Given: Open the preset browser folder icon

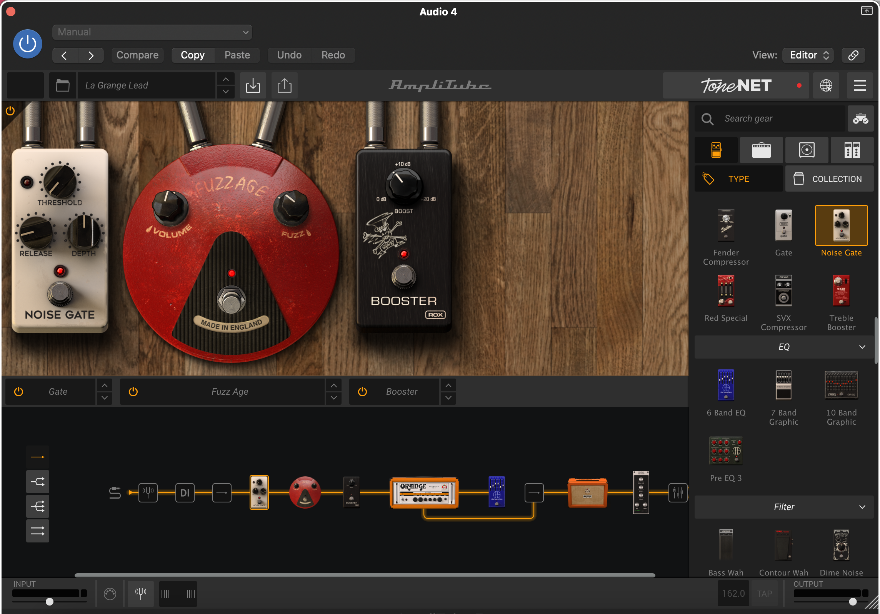Looking at the screenshot, I should (x=62, y=85).
